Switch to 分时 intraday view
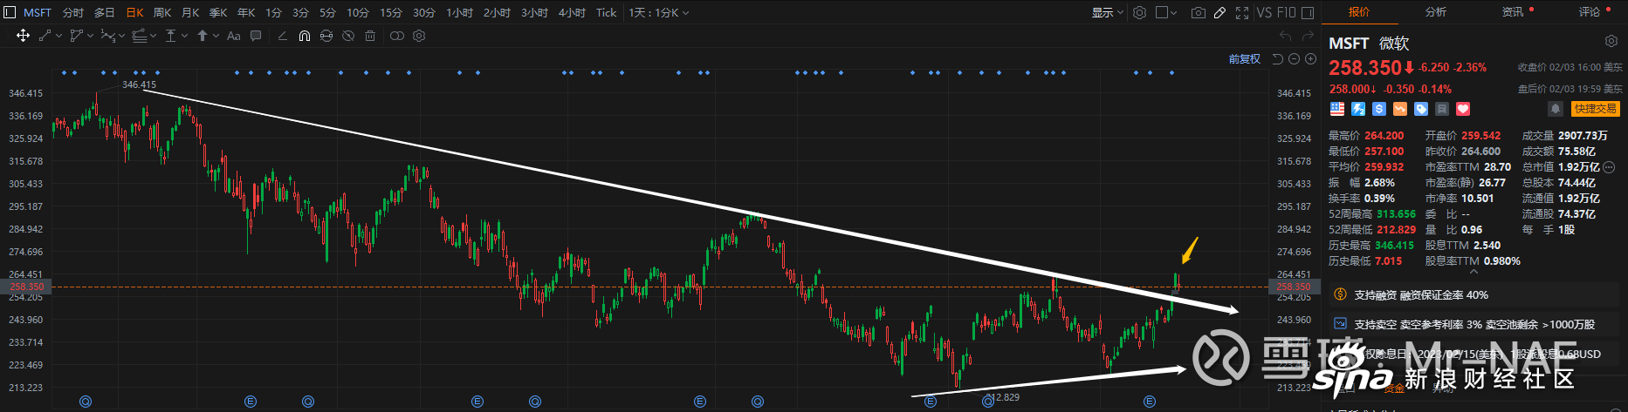1628x412 pixels. pos(73,12)
